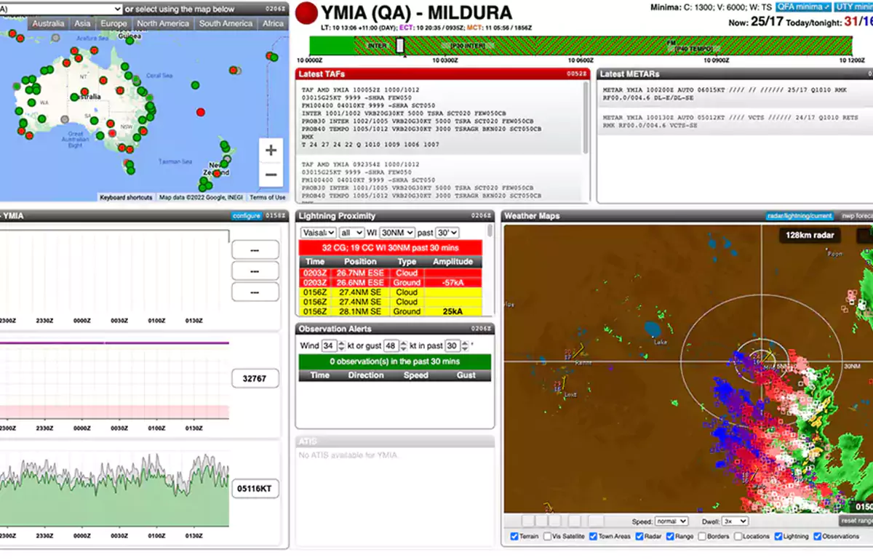Screen dimensions: 873x560
Task: Click the marker on the TAF timeline bar
Action: click(399, 45)
